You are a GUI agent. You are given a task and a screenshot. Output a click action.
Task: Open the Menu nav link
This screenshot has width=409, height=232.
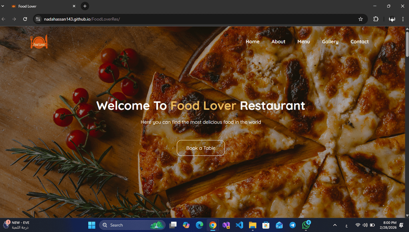tap(303, 42)
